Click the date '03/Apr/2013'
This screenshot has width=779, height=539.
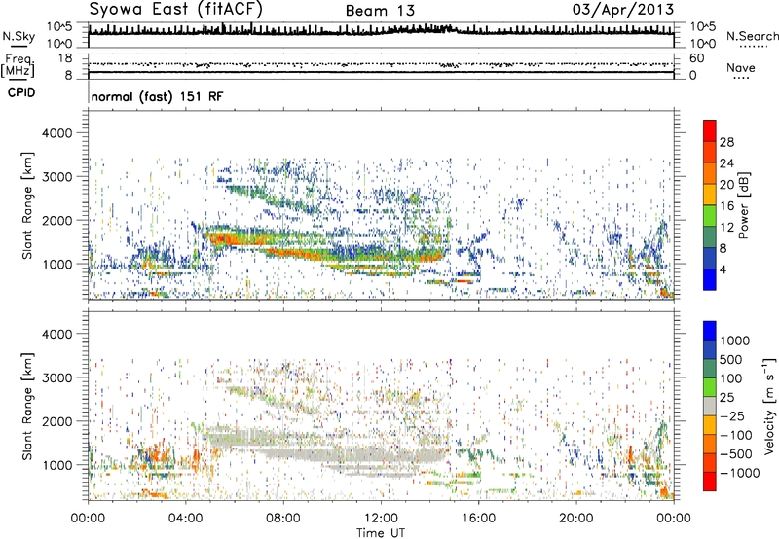pyautogui.click(x=623, y=10)
